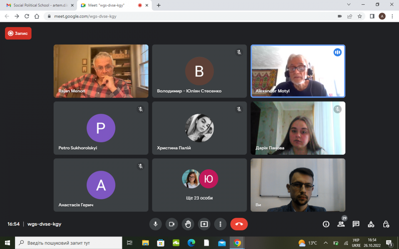Click the red Запис recording button
Viewport: 399px width, 249px height.
click(18, 33)
